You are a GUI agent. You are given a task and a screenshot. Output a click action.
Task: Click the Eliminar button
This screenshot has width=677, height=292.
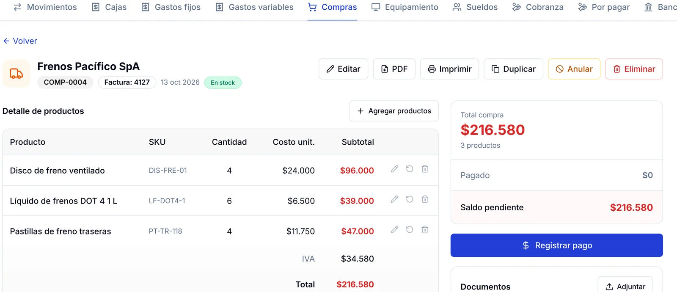pyautogui.click(x=634, y=69)
